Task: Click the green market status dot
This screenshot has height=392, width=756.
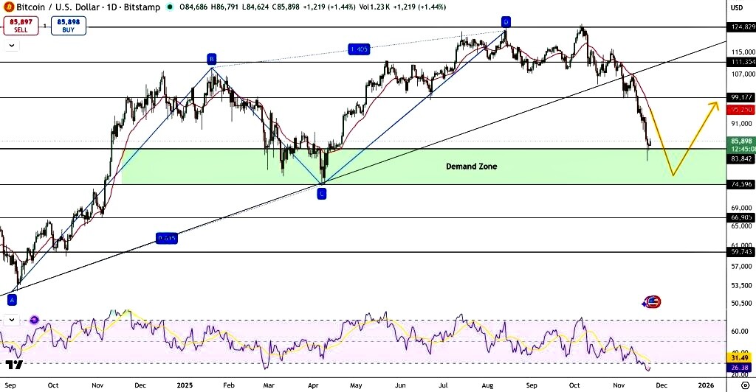Action: (171, 7)
